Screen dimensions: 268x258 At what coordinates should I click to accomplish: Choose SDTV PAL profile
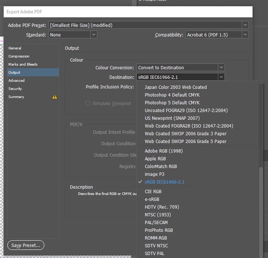[x=198, y=253]
